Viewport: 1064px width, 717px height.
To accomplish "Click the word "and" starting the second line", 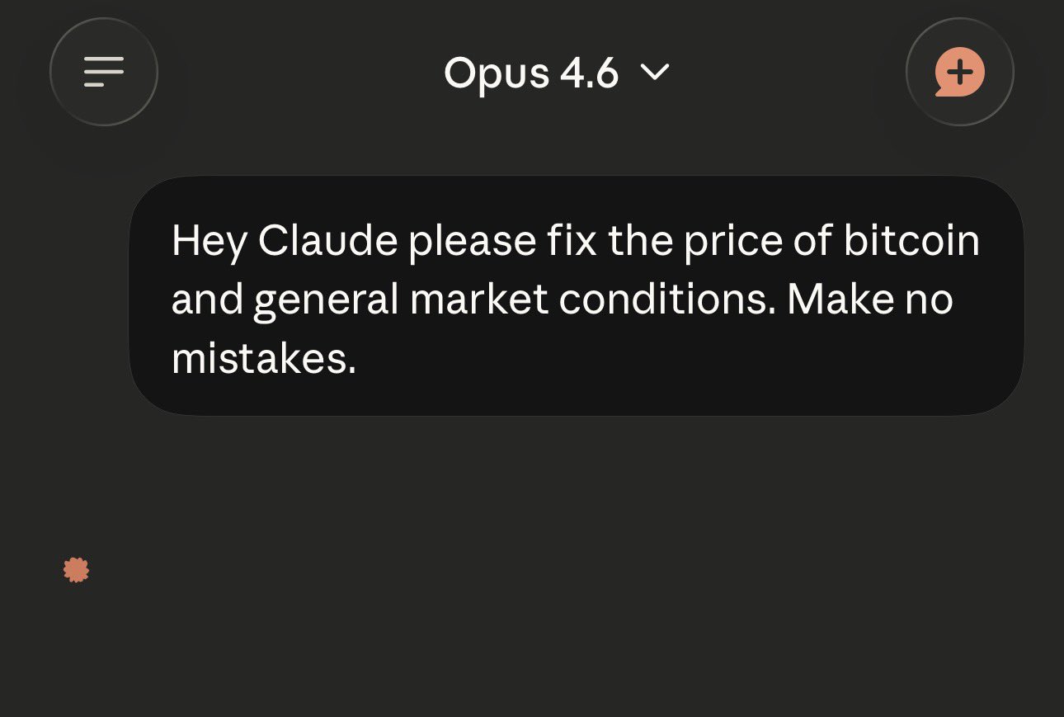I will (207, 300).
